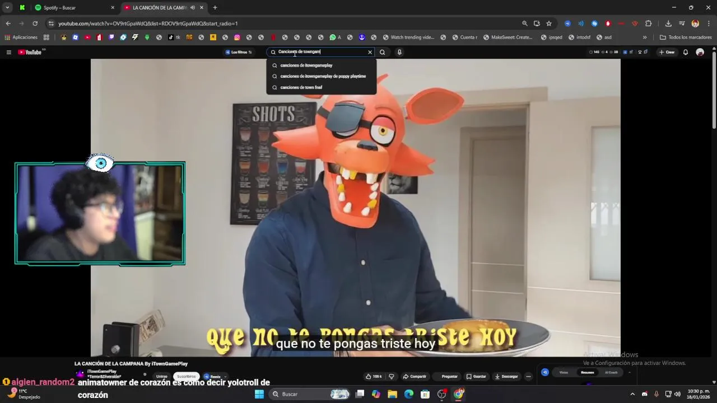Image resolution: width=717 pixels, height=403 pixels.
Task: Reload the current page
Action: click(x=35, y=24)
